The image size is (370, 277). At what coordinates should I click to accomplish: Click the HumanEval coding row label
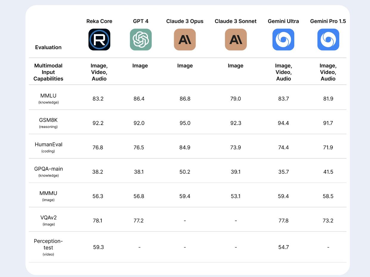point(48,147)
